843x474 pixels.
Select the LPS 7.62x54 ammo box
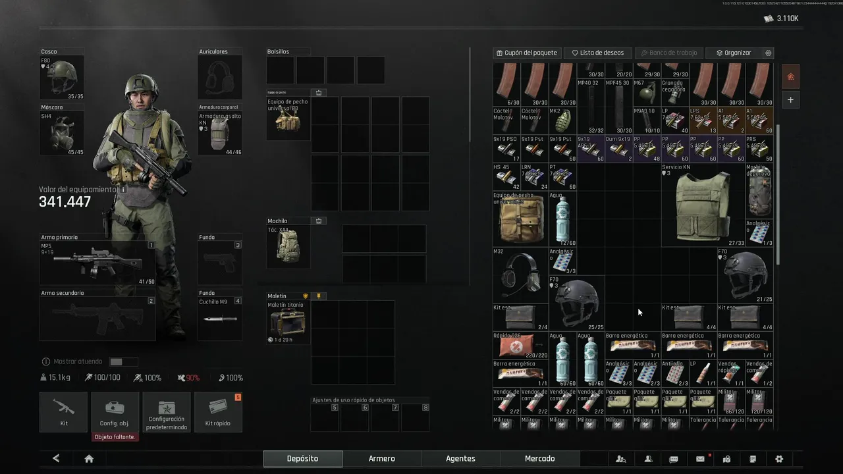pyautogui.click(x=703, y=120)
